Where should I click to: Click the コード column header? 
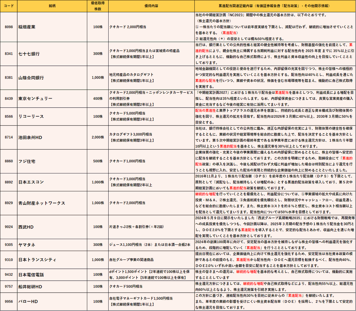coord(9,6)
